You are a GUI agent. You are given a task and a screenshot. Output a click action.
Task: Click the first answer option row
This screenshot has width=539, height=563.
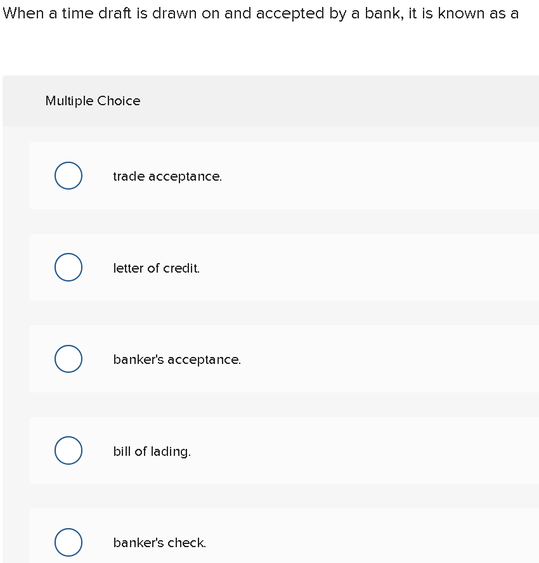point(279,176)
